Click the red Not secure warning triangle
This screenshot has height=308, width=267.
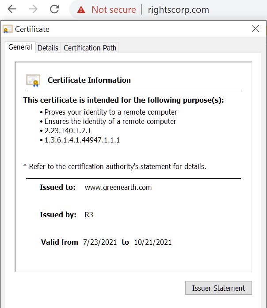(x=81, y=10)
